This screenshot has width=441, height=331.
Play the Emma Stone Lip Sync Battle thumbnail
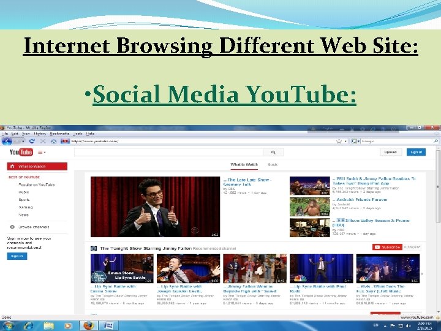pyautogui.click(x=122, y=268)
